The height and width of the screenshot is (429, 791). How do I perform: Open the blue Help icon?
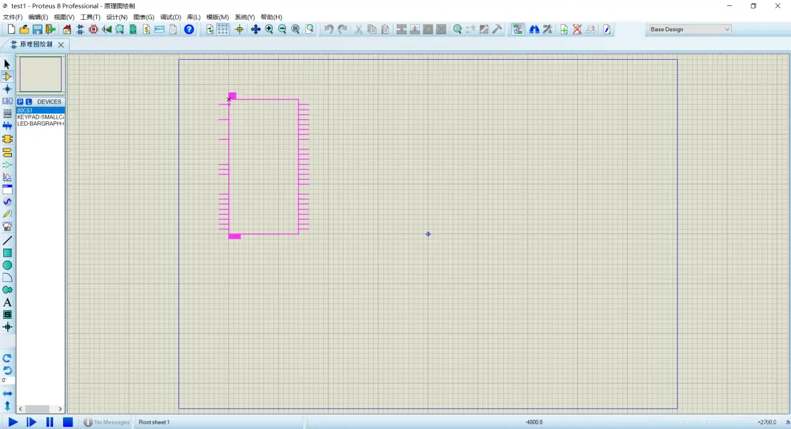(189, 29)
